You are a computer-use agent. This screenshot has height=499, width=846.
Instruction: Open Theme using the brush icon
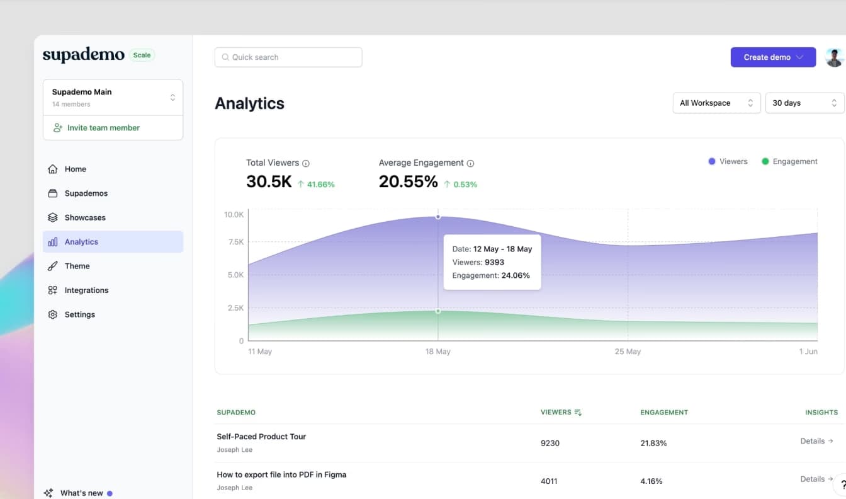[x=53, y=266]
